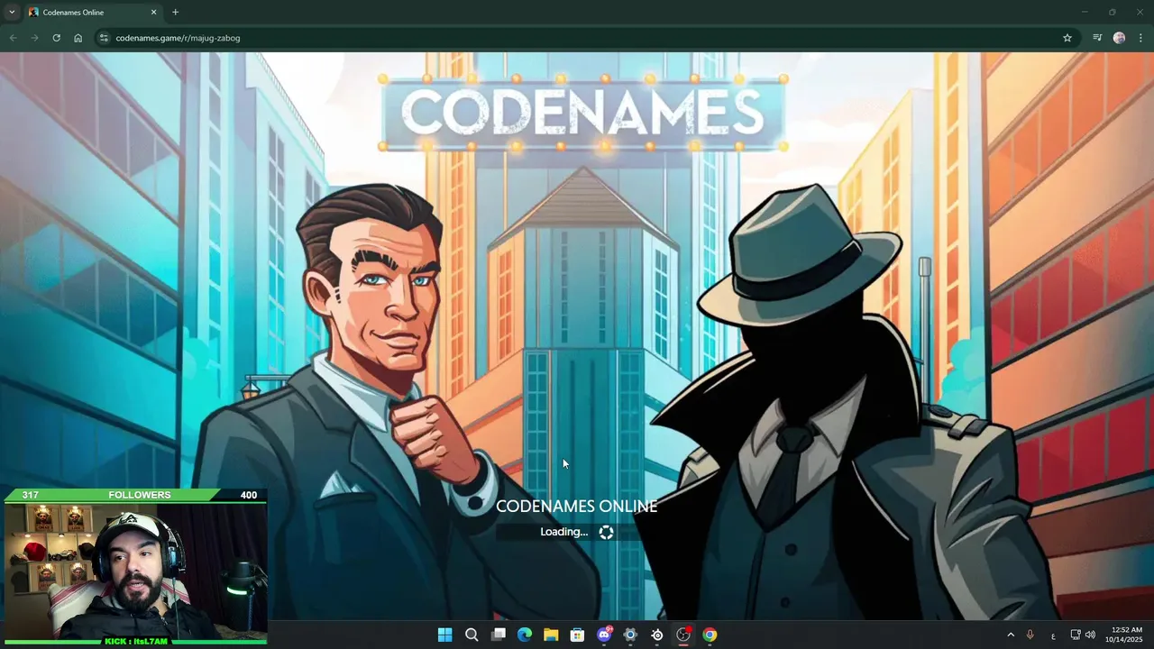The image size is (1154, 649).
Task: Open File Explorer from the taskbar
Action: (551, 635)
